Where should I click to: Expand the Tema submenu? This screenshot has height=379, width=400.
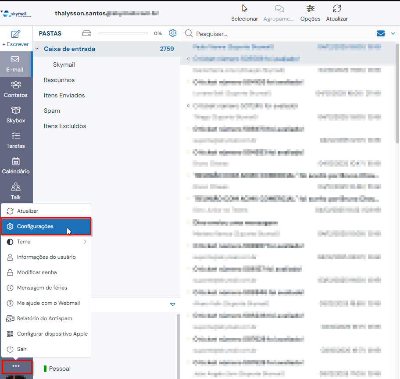[x=85, y=242]
